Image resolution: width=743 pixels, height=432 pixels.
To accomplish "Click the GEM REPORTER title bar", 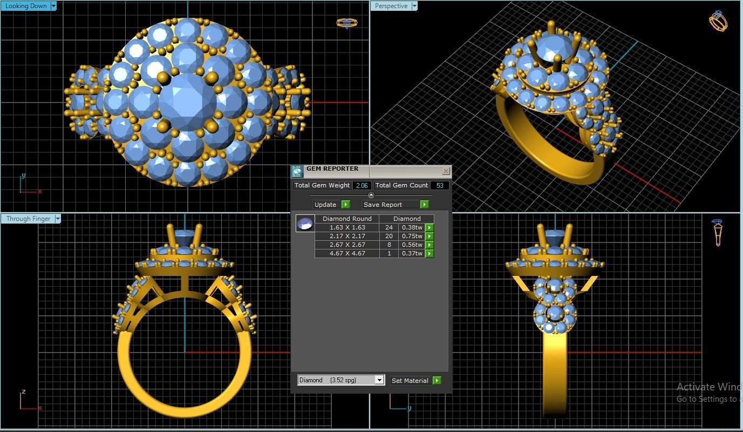I will click(372, 171).
